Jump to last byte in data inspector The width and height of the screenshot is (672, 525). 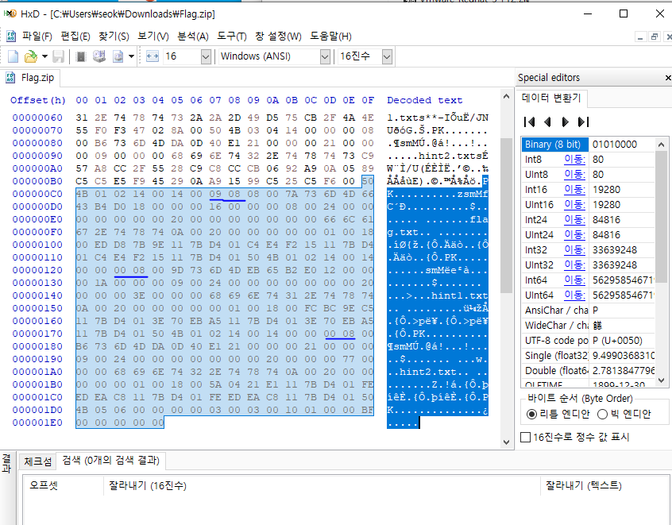583,122
